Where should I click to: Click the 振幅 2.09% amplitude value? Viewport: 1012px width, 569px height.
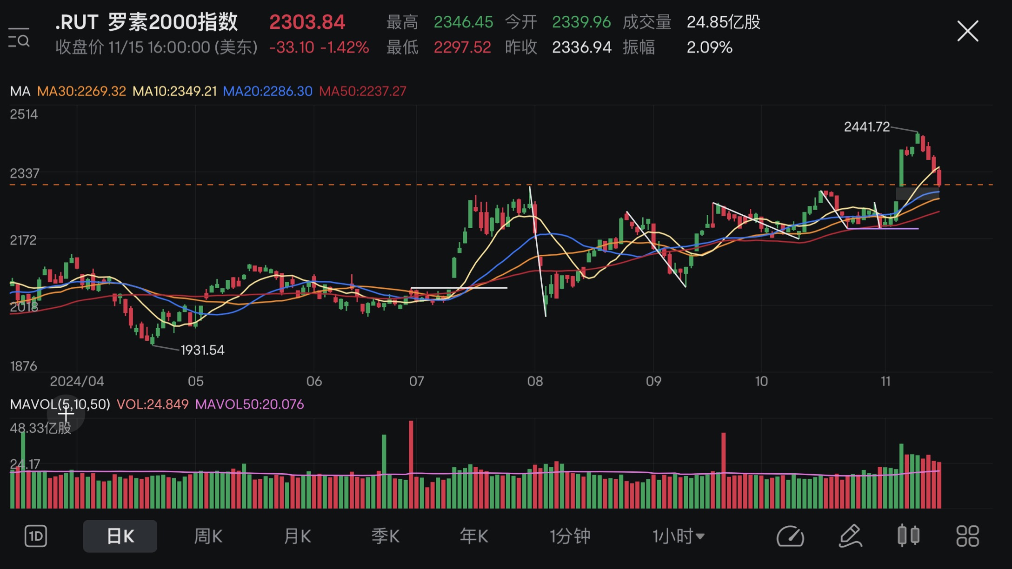(x=678, y=47)
